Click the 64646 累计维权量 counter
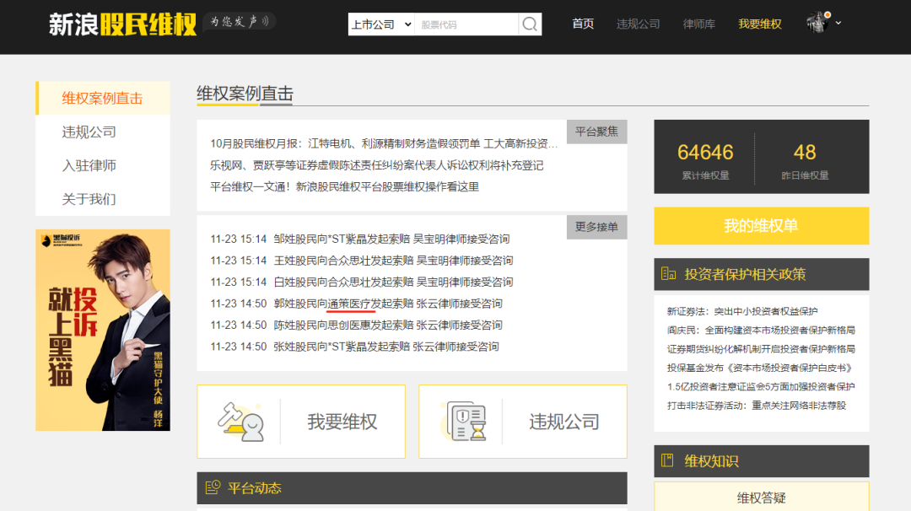 (705, 159)
